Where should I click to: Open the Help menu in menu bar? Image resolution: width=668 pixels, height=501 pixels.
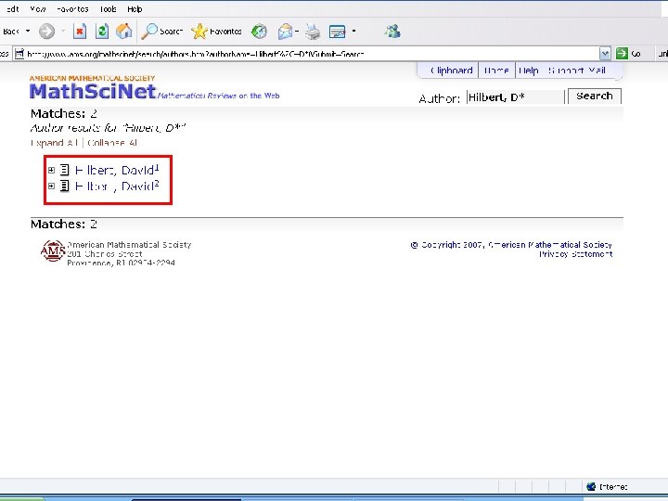tap(135, 9)
